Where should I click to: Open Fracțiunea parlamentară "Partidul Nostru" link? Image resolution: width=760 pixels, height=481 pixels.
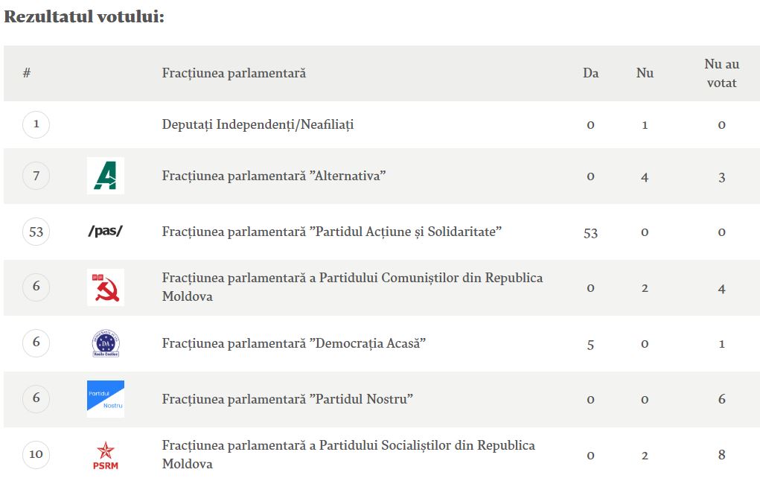pos(287,399)
